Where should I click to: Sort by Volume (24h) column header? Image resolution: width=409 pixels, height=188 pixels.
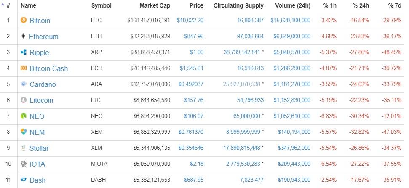tap(293, 6)
